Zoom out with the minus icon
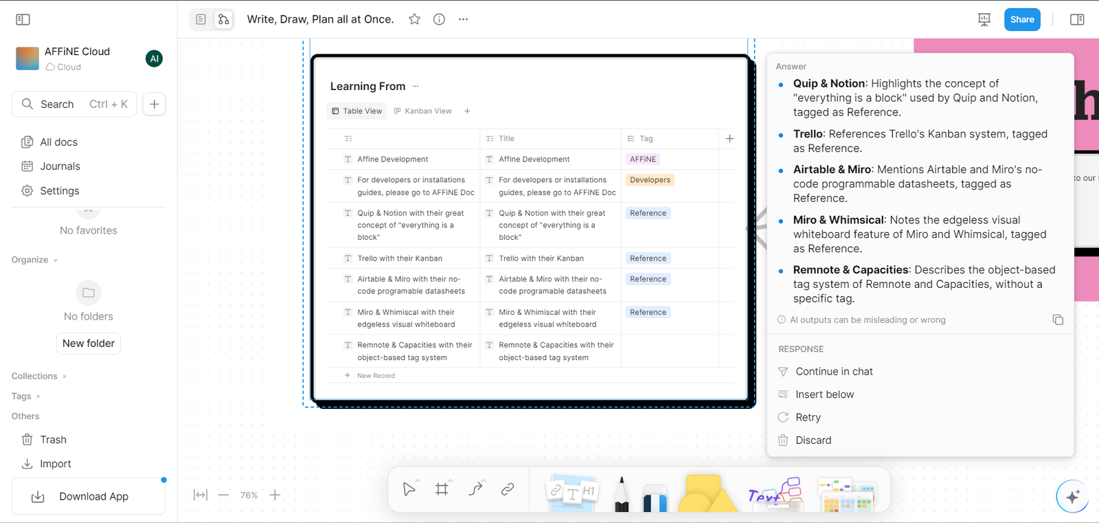 223,495
